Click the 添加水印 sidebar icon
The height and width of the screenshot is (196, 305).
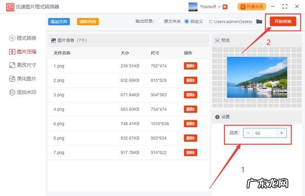12,92
